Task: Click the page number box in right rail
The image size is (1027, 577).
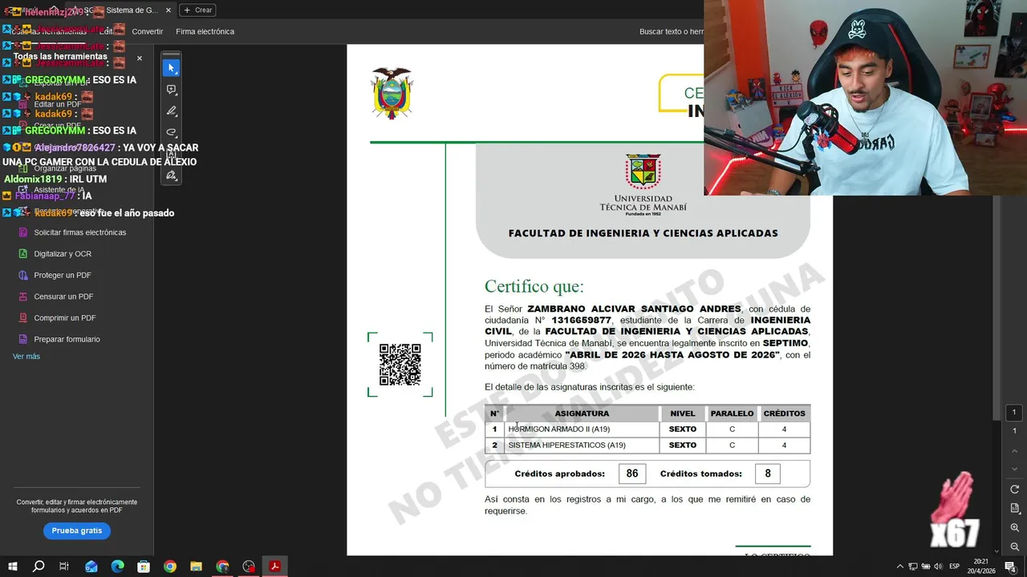Action: (1014, 412)
